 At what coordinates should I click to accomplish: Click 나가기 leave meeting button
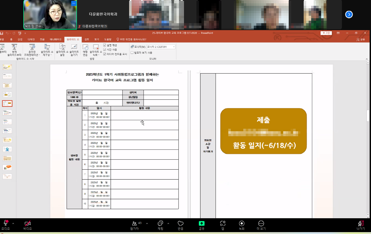pyautogui.click(x=360, y=225)
